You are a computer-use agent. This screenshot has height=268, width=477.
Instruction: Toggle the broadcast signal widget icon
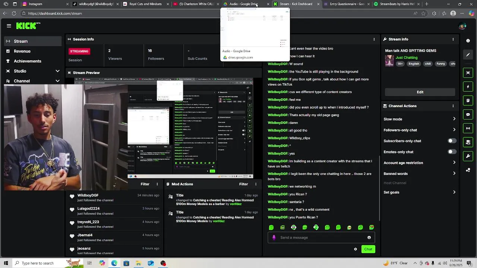pyautogui.click(x=468, y=128)
